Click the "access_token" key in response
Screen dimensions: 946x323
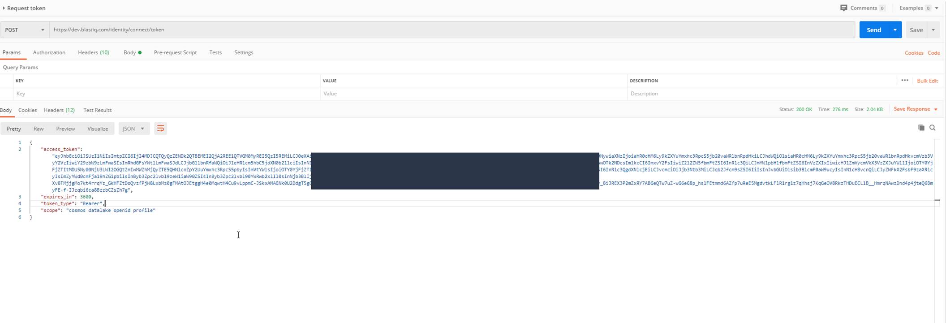60,149
